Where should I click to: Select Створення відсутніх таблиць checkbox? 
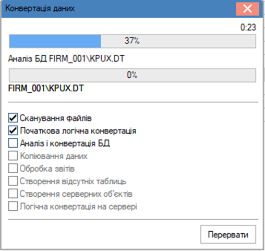pyautogui.click(x=13, y=181)
